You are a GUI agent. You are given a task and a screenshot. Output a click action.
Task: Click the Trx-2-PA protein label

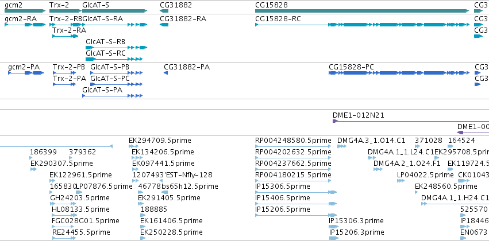coord(70,78)
